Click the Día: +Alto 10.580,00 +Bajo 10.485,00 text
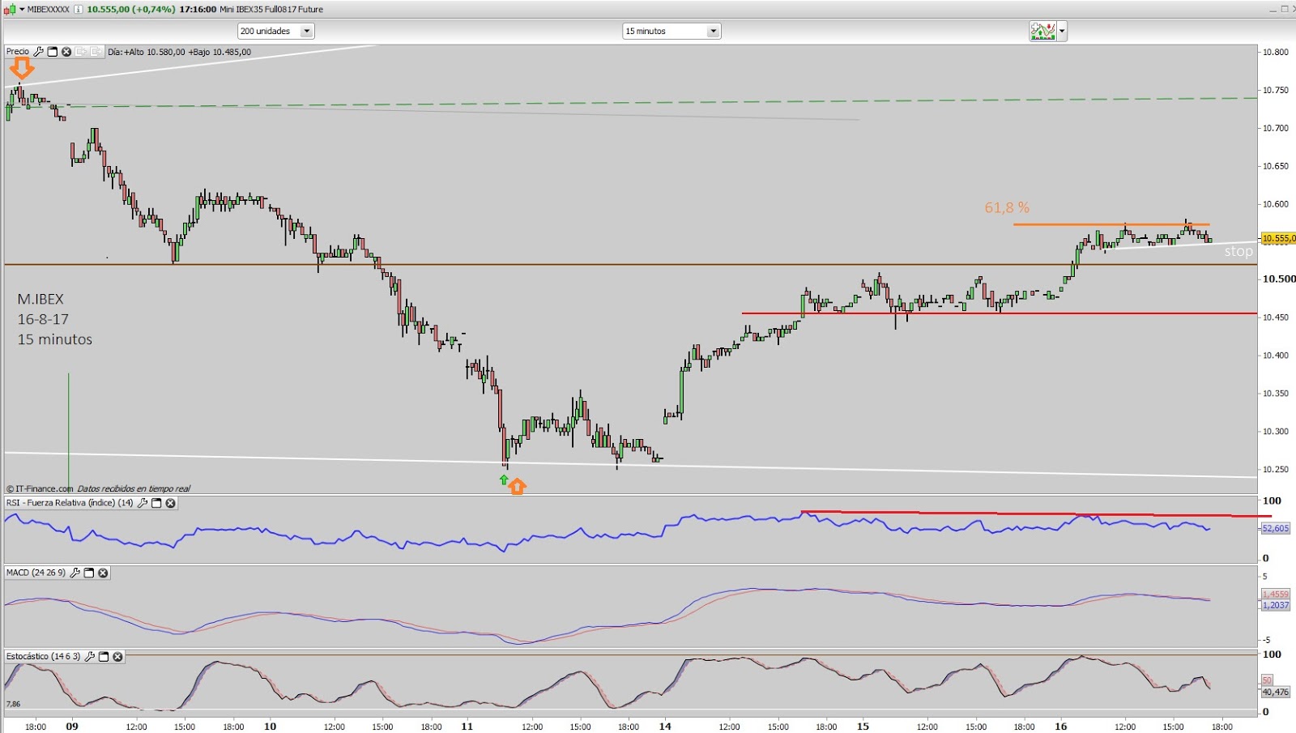 pyautogui.click(x=179, y=52)
